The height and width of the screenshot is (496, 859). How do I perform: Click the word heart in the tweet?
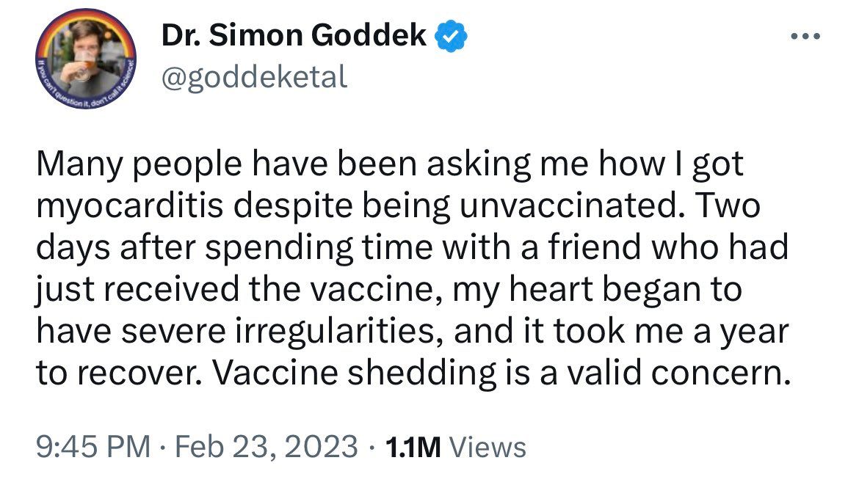click(x=551, y=289)
